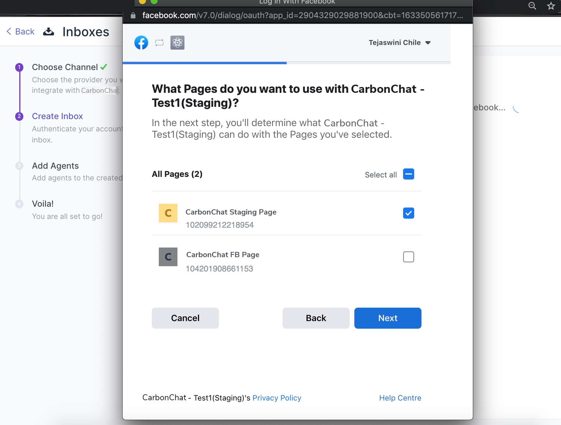
Task: Uncheck the CarbonChat Staging Page checkbox
Action: tap(408, 213)
